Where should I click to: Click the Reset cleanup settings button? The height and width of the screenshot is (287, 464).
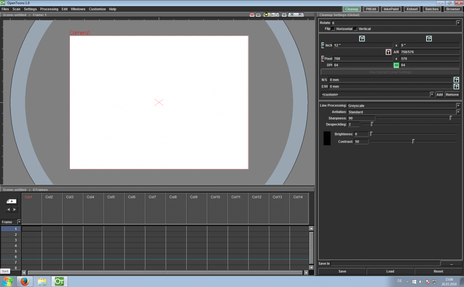[x=438, y=271]
